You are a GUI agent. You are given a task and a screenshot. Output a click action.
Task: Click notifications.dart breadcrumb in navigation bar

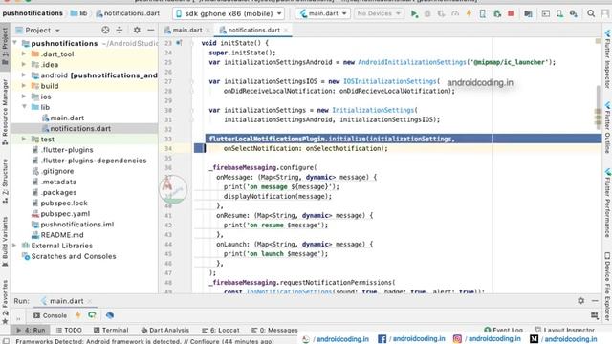pyautogui.click(x=127, y=13)
